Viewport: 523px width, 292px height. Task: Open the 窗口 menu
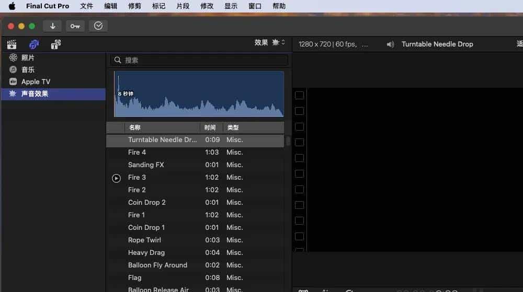[x=255, y=6]
